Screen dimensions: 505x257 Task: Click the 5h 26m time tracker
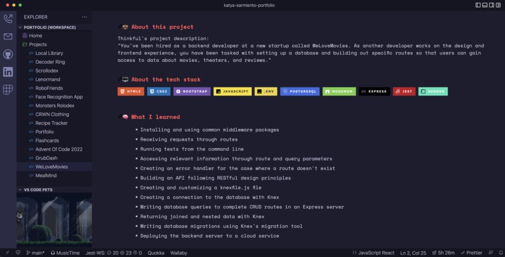coord(443,253)
